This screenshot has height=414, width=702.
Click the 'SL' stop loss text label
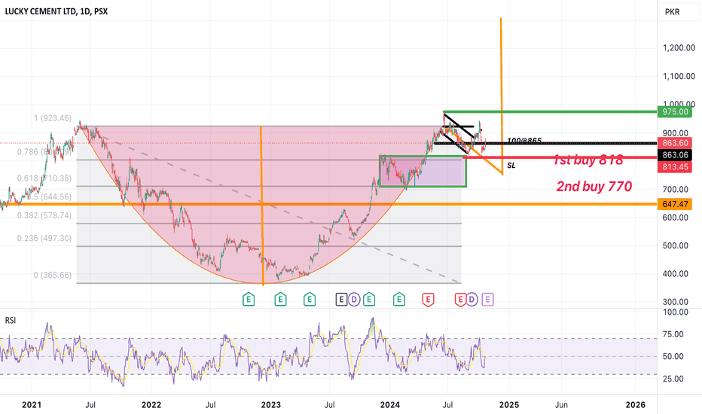[511, 166]
